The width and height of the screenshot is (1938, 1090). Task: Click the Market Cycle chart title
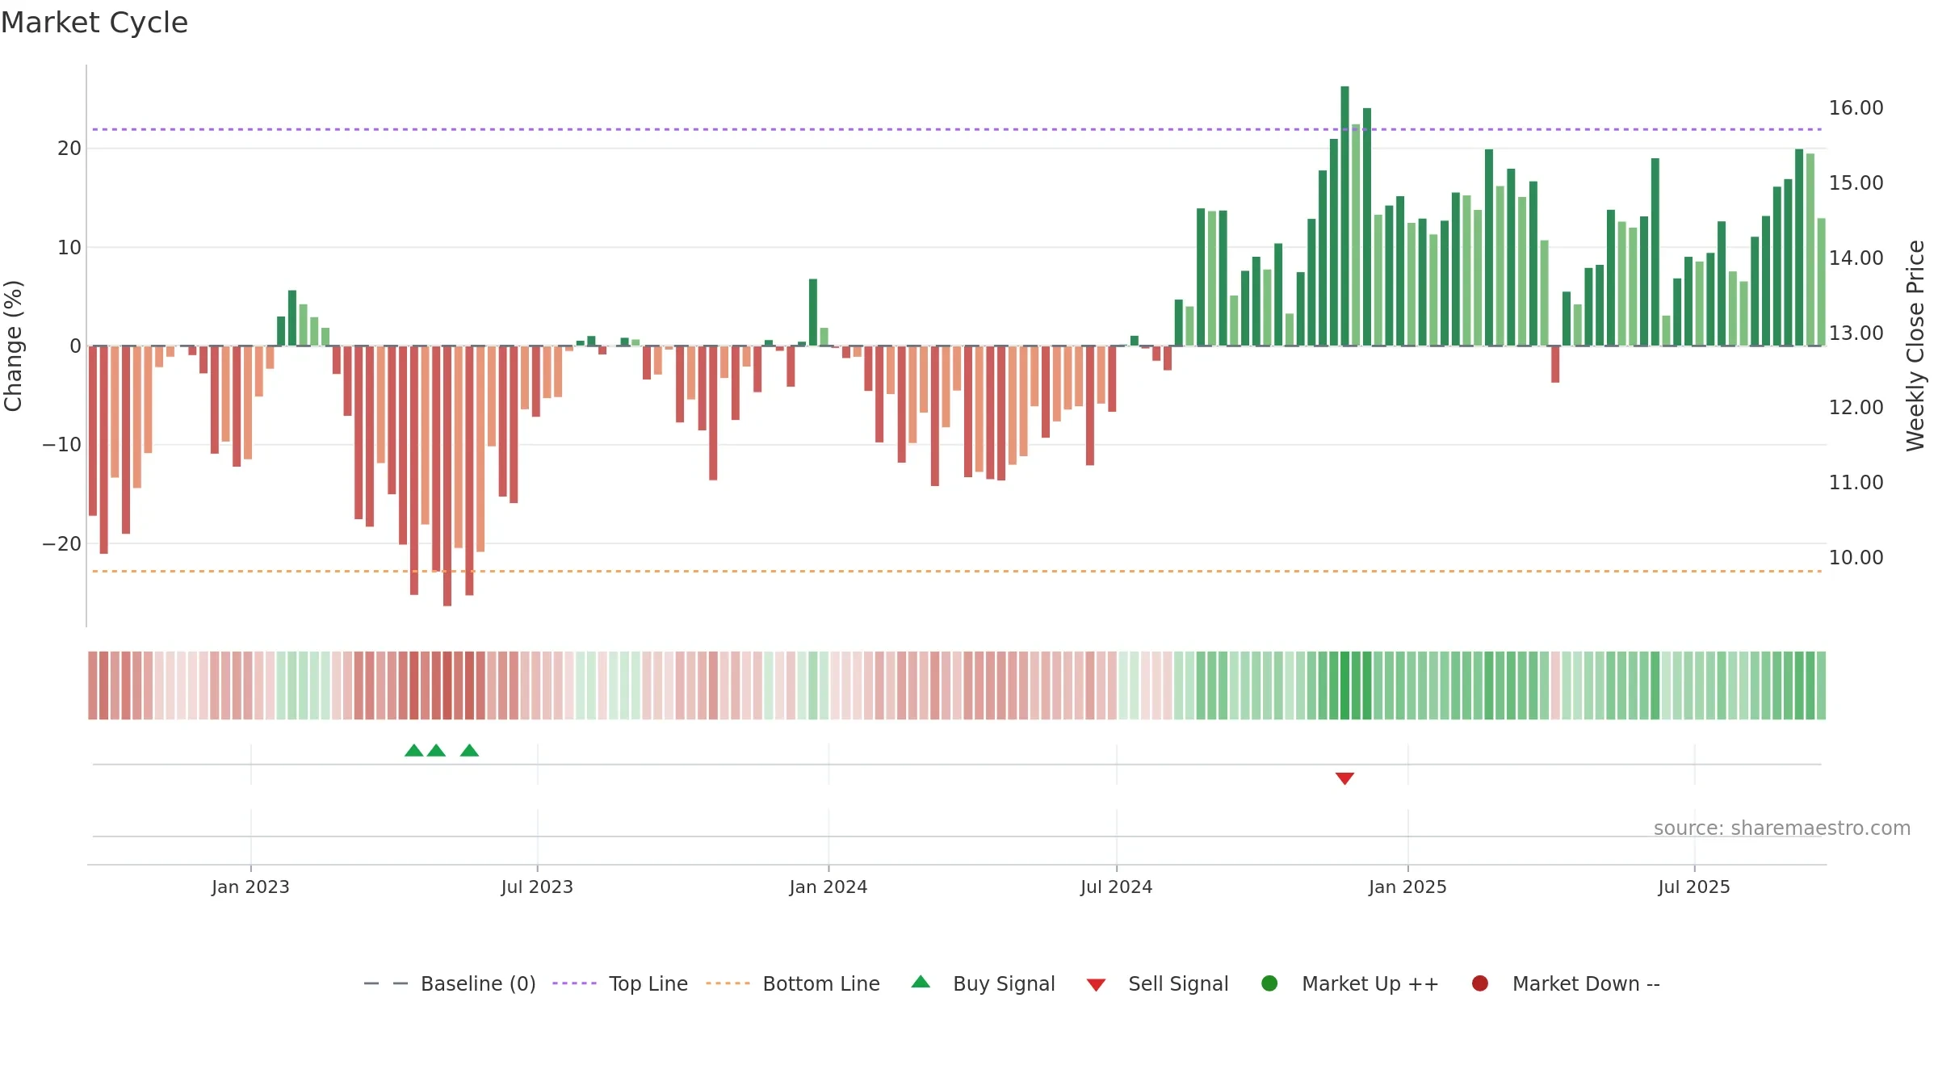pos(94,23)
